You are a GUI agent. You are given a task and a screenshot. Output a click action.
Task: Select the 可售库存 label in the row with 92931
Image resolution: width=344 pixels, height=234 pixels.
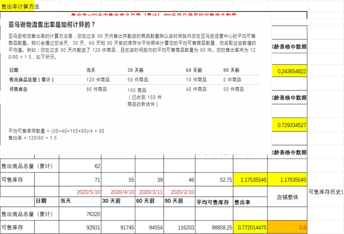[x=17, y=227]
